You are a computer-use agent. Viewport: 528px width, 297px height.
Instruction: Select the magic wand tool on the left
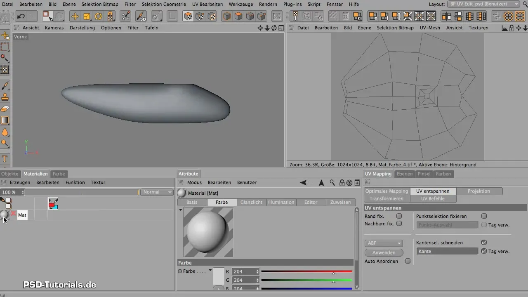pyautogui.click(x=5, y=58)
